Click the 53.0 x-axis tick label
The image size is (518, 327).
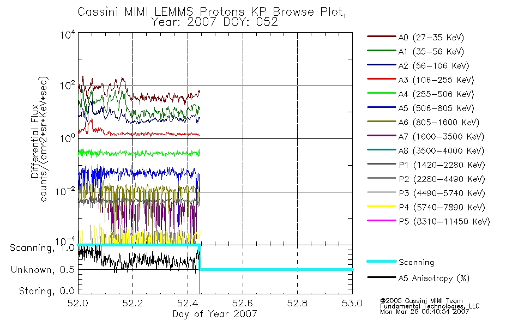coord(352,303)
